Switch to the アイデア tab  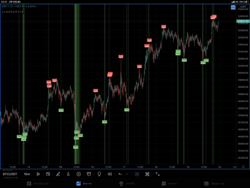[x=125, y=184]
